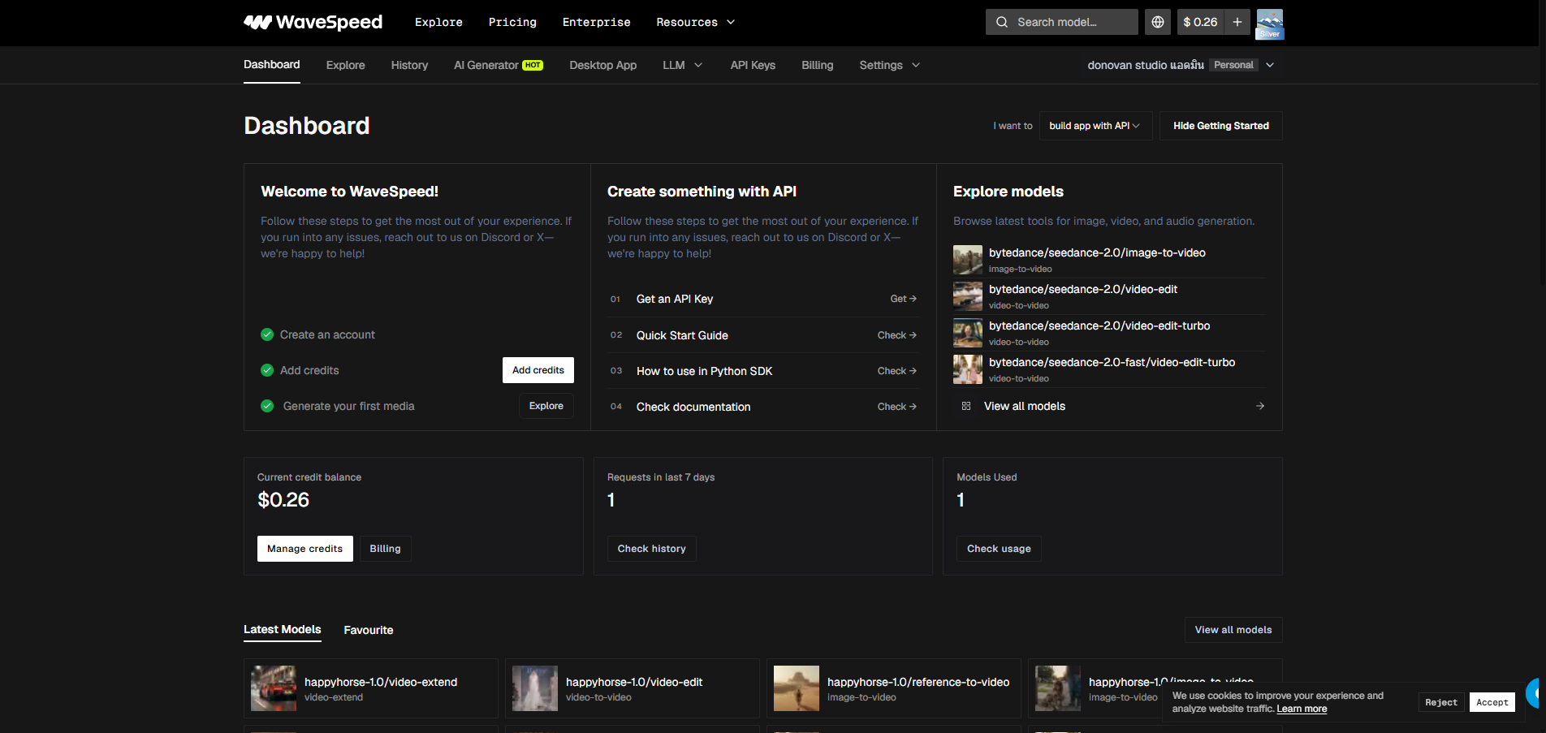Click Generate your first media checkmark
Viewport: 1546px width, 733px height.
point(267,406)
